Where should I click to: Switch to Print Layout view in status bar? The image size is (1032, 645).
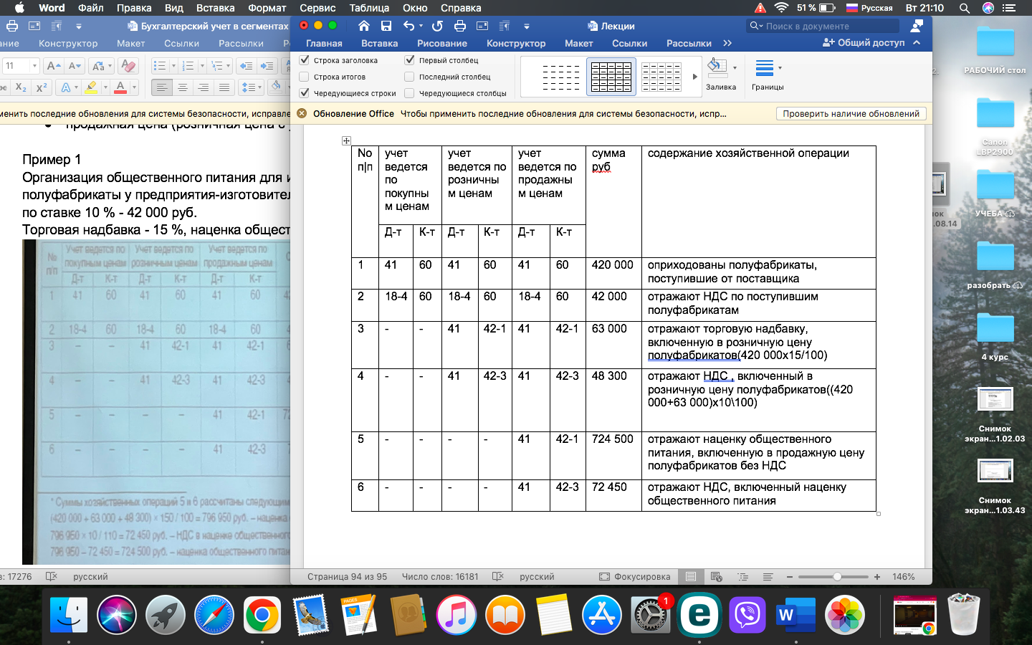tap(691, 576)
